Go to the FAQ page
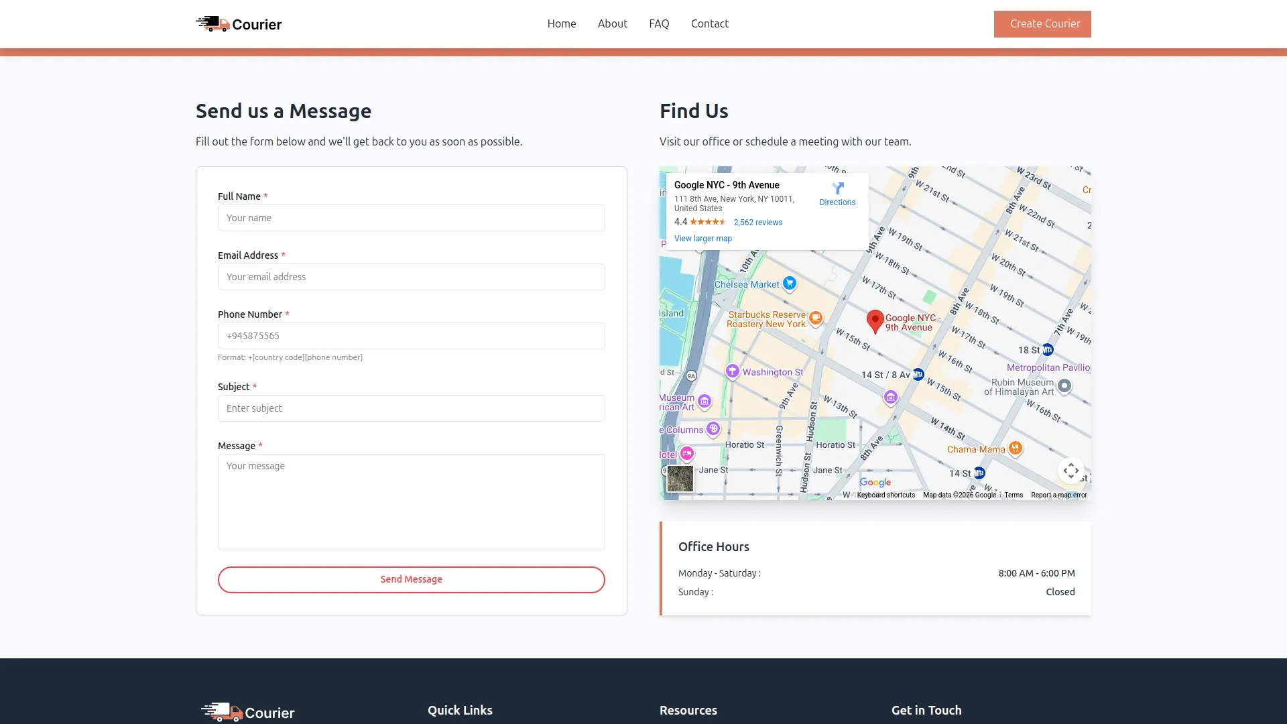This screenshot has width=1287, height=724. (x=659, y=23)
